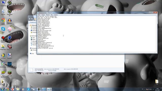Open the Формат menu in Notepad

[x=48, y=15]
